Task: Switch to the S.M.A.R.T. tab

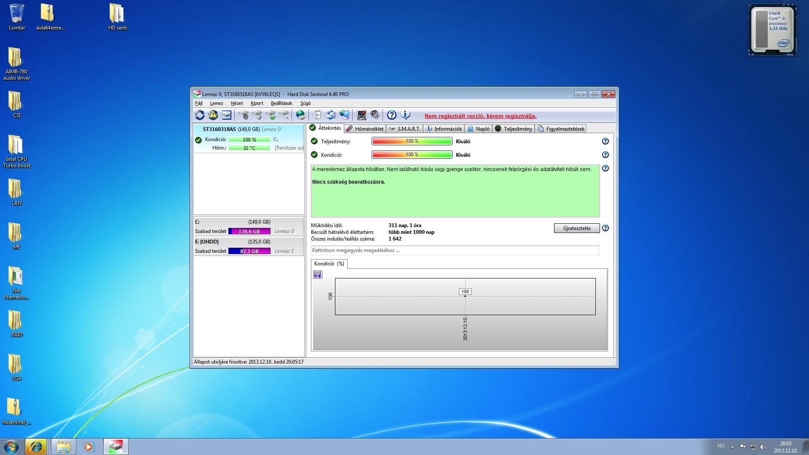Action: pos(404,129)
